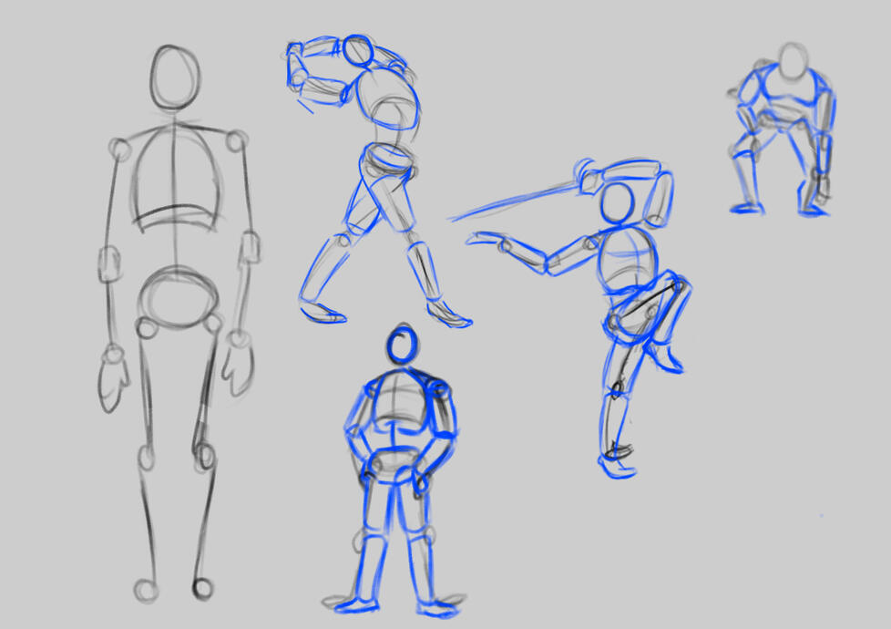Image resolution: width=891 pixels, height=629 pixels.
Task: Click the grey mannequin's right mitten hand
Action: click(x=238, y=365)
